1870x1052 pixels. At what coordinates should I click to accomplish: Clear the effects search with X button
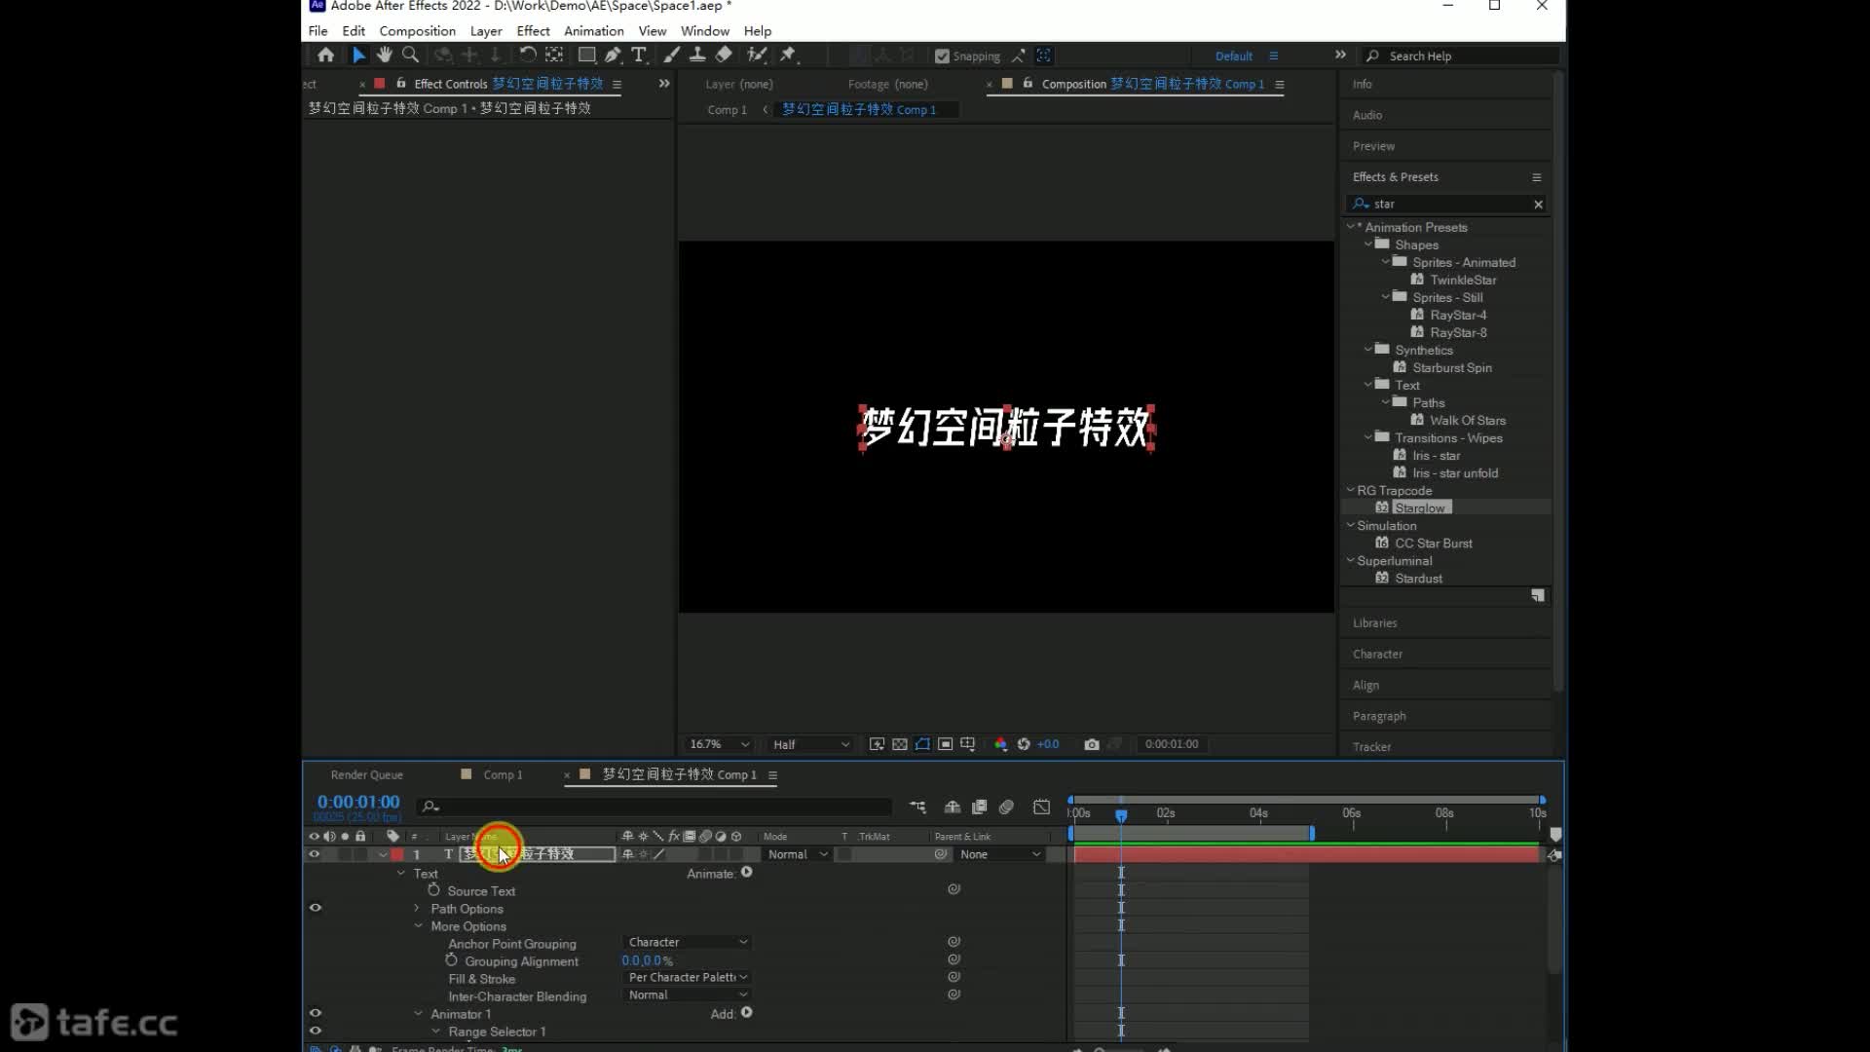pyautogui.click(x=1538, y=205)
